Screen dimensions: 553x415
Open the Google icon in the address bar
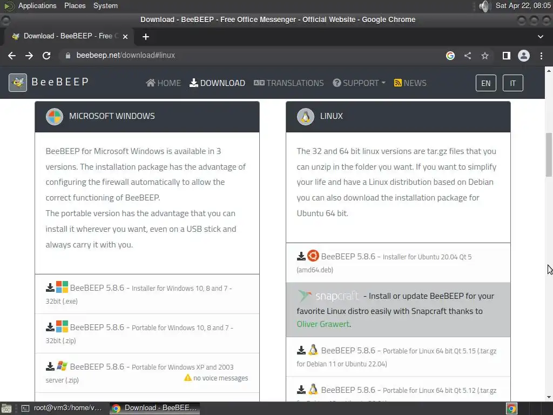click(x=450, y=56)
